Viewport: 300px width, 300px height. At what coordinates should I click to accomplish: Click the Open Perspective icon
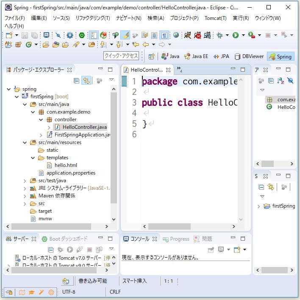(152, 56)
